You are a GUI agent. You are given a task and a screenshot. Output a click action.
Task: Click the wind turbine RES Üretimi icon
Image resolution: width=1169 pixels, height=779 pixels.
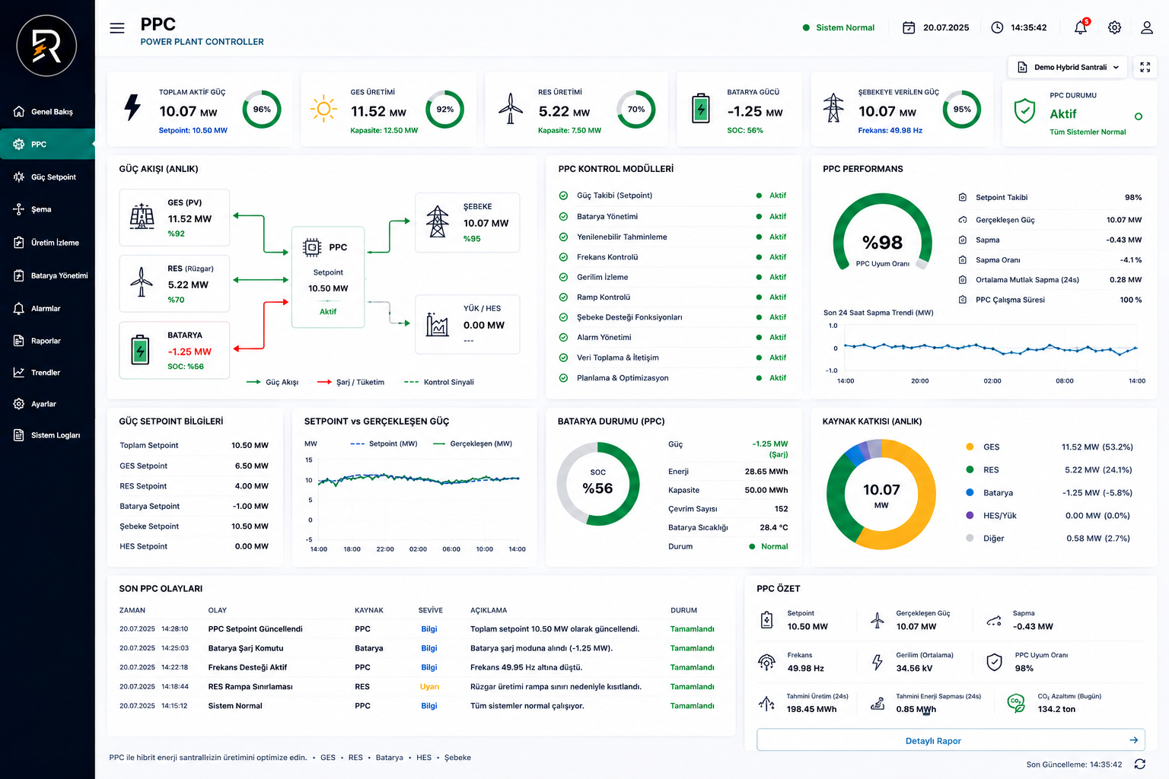tap(511, 108)
